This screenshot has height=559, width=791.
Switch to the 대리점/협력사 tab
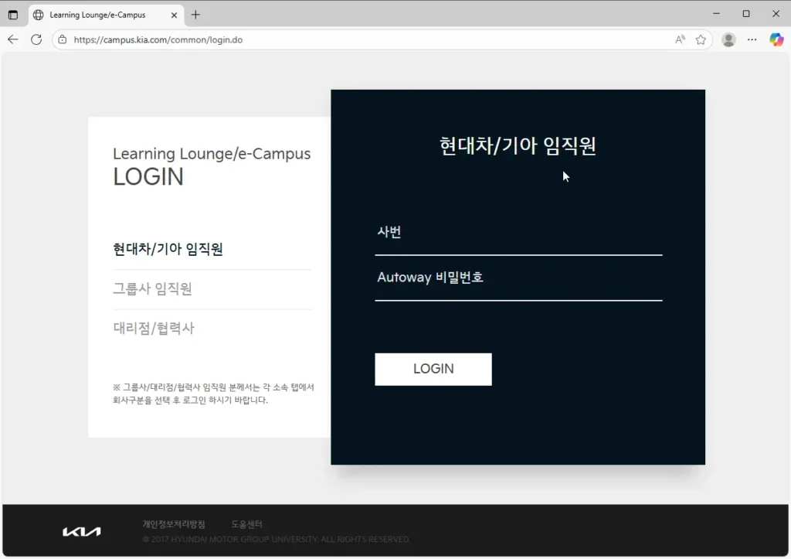(x=154, y=329)
